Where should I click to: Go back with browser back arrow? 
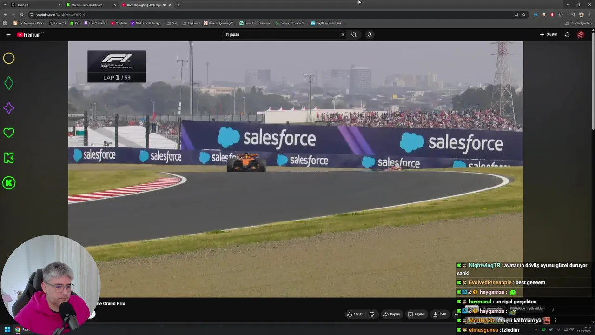coord(5,14)
